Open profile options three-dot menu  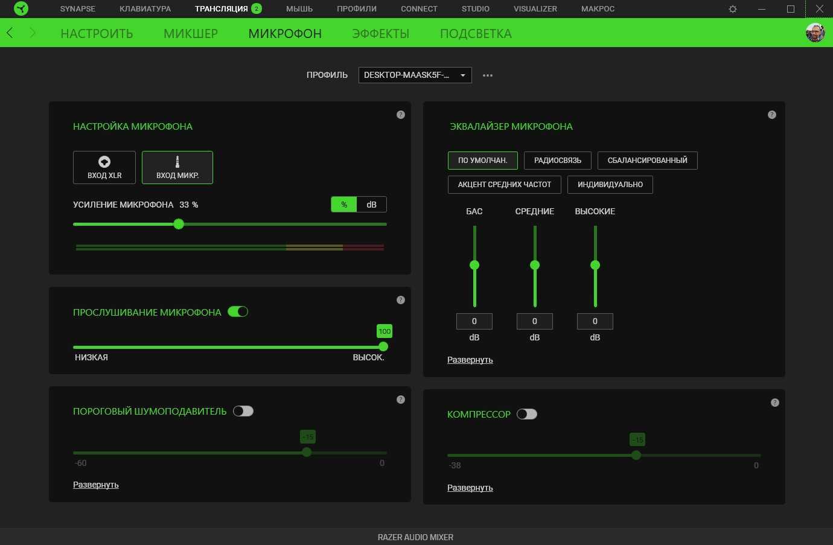488,75
